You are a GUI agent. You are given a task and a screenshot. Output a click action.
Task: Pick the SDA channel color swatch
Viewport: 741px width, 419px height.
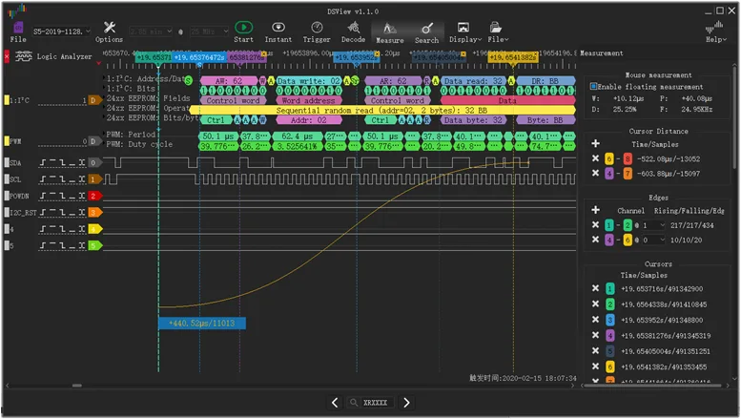coord(7,162)
